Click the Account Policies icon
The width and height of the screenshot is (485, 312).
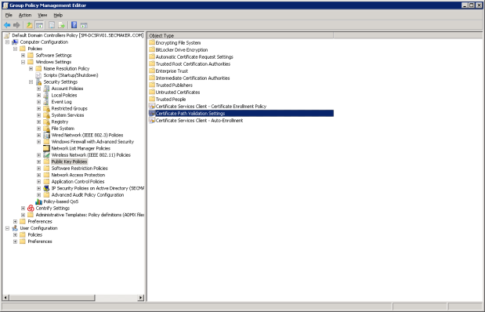coord(46,89)
